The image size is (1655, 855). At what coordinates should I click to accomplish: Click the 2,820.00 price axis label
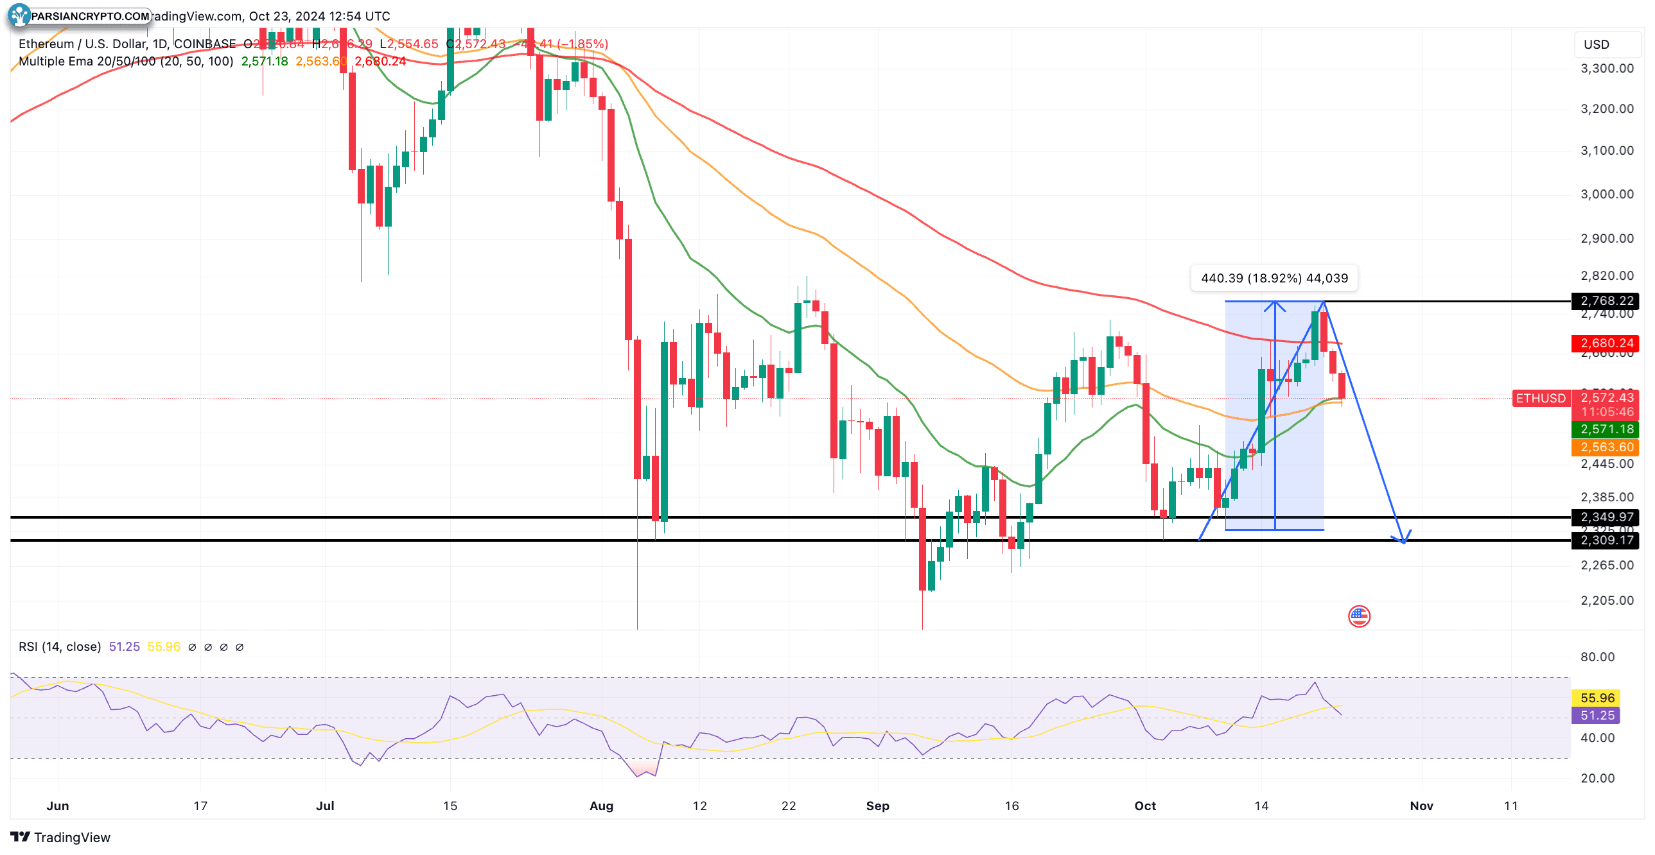[1607, 275]
